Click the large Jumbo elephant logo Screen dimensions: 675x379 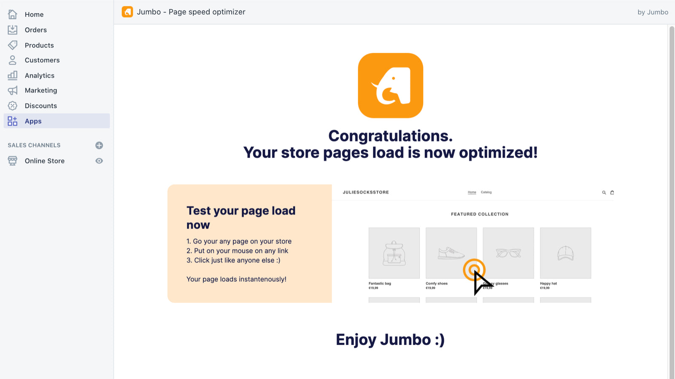click(x=391, y=85)
